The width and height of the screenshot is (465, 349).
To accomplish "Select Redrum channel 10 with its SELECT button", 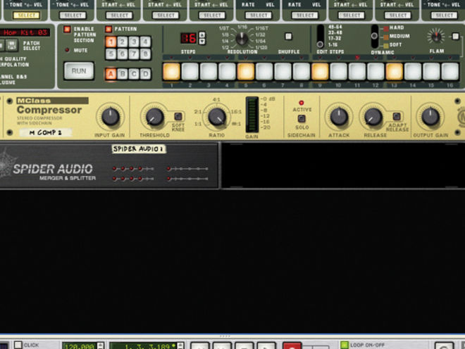I will (444, 15).
